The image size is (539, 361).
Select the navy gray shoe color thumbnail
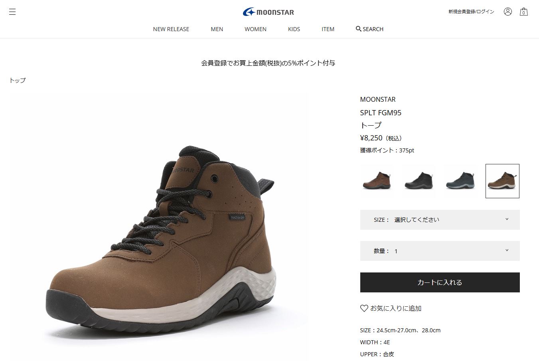[x=460, y=181]
